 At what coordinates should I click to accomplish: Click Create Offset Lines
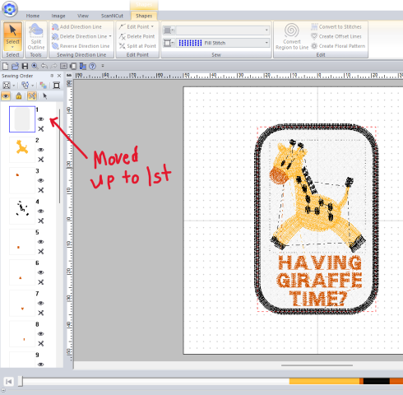[x=336, y=36]
